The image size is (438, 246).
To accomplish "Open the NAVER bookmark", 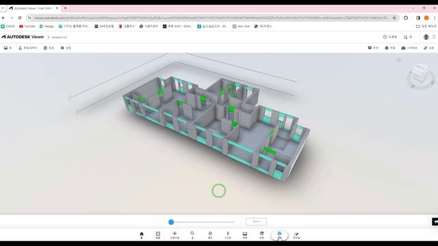I will click(x=8, y=26).
